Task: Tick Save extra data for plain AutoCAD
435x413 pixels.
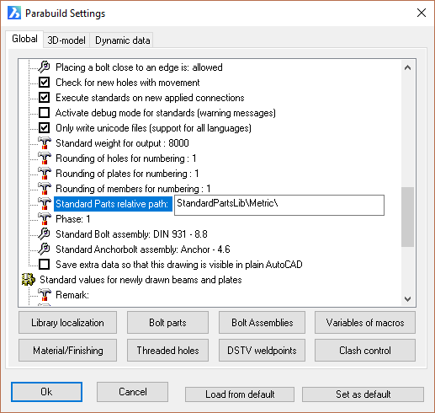Action: pos(44,265)
